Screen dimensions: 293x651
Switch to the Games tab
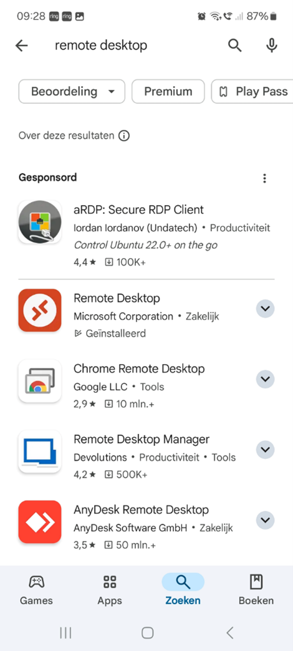pyautogui.click(x=37, y=591)
